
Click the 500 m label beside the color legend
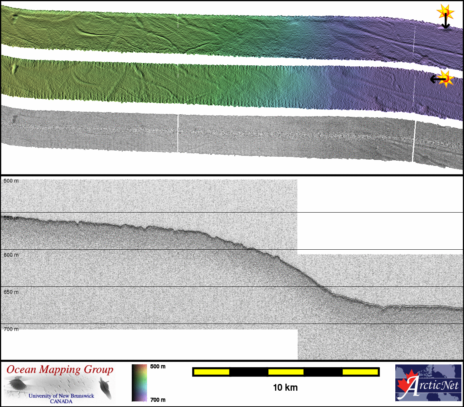[x=158, y=367]
